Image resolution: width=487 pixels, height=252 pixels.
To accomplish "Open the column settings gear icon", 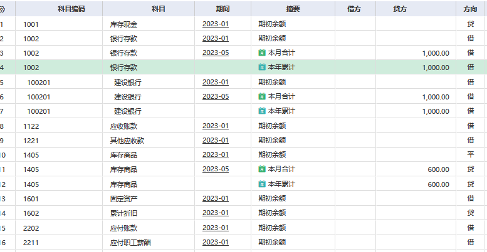I will 2,9.
